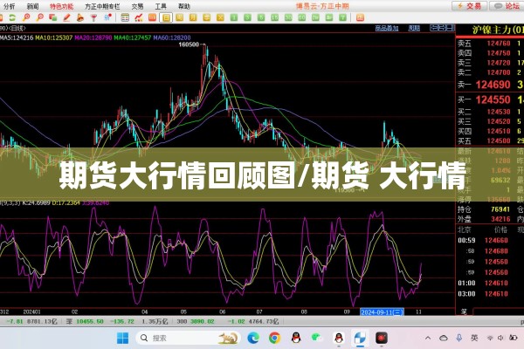Click the MA20:128790 indicator label

93,38
